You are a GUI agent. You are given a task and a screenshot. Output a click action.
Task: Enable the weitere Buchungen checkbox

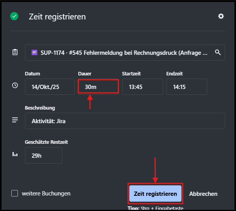[15, 194]
